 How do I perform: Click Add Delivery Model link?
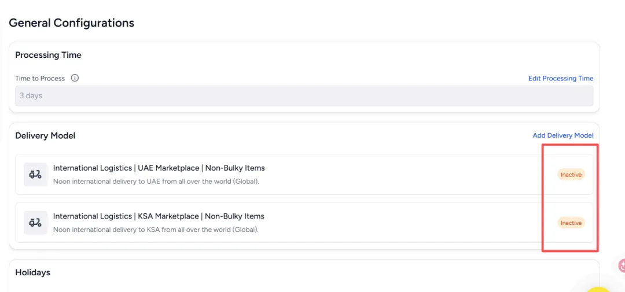(x=563, y=135)
